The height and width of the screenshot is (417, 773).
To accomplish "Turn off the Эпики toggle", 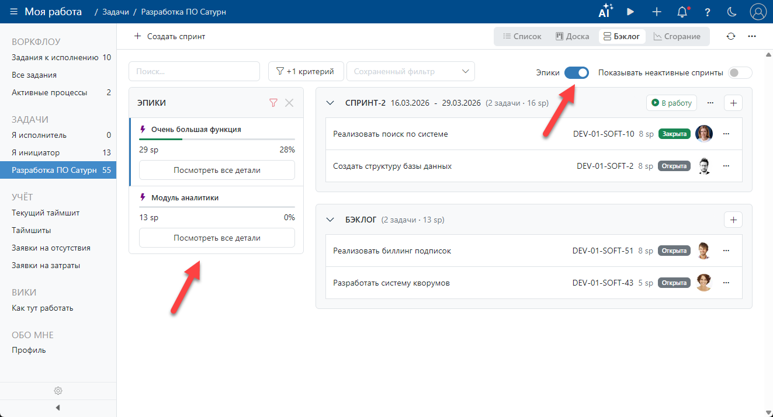I will click(x=576, y=72).
